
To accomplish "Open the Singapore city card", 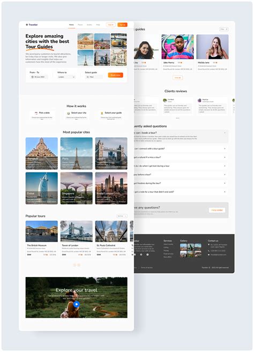I will (76, 188).
